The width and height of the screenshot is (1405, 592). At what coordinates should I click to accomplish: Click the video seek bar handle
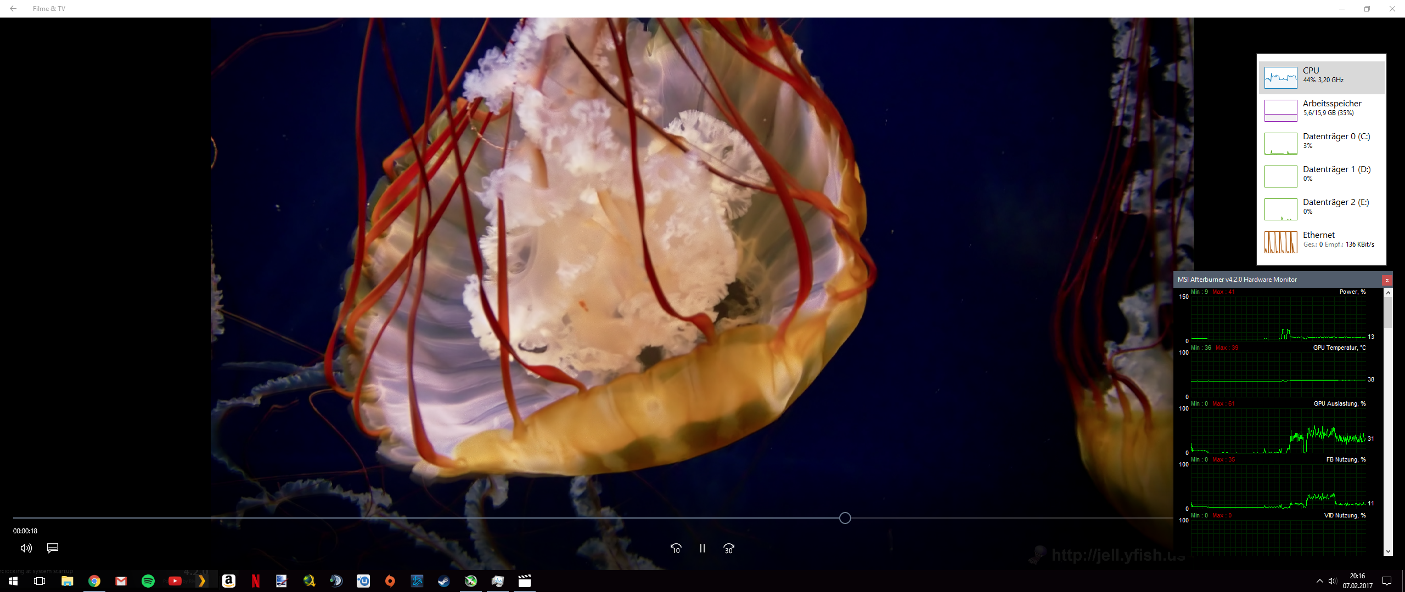point(845,518)
